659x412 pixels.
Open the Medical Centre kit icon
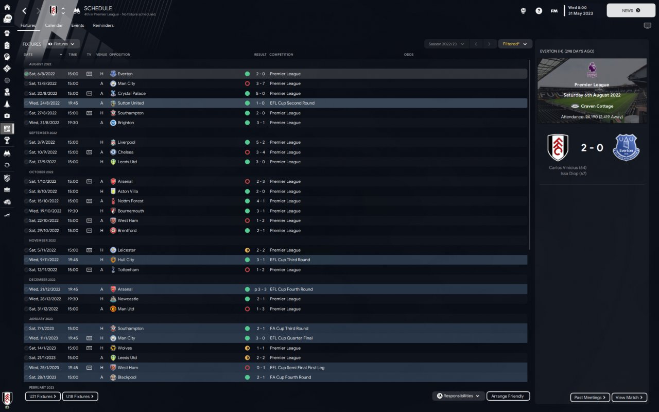(7, 116)
